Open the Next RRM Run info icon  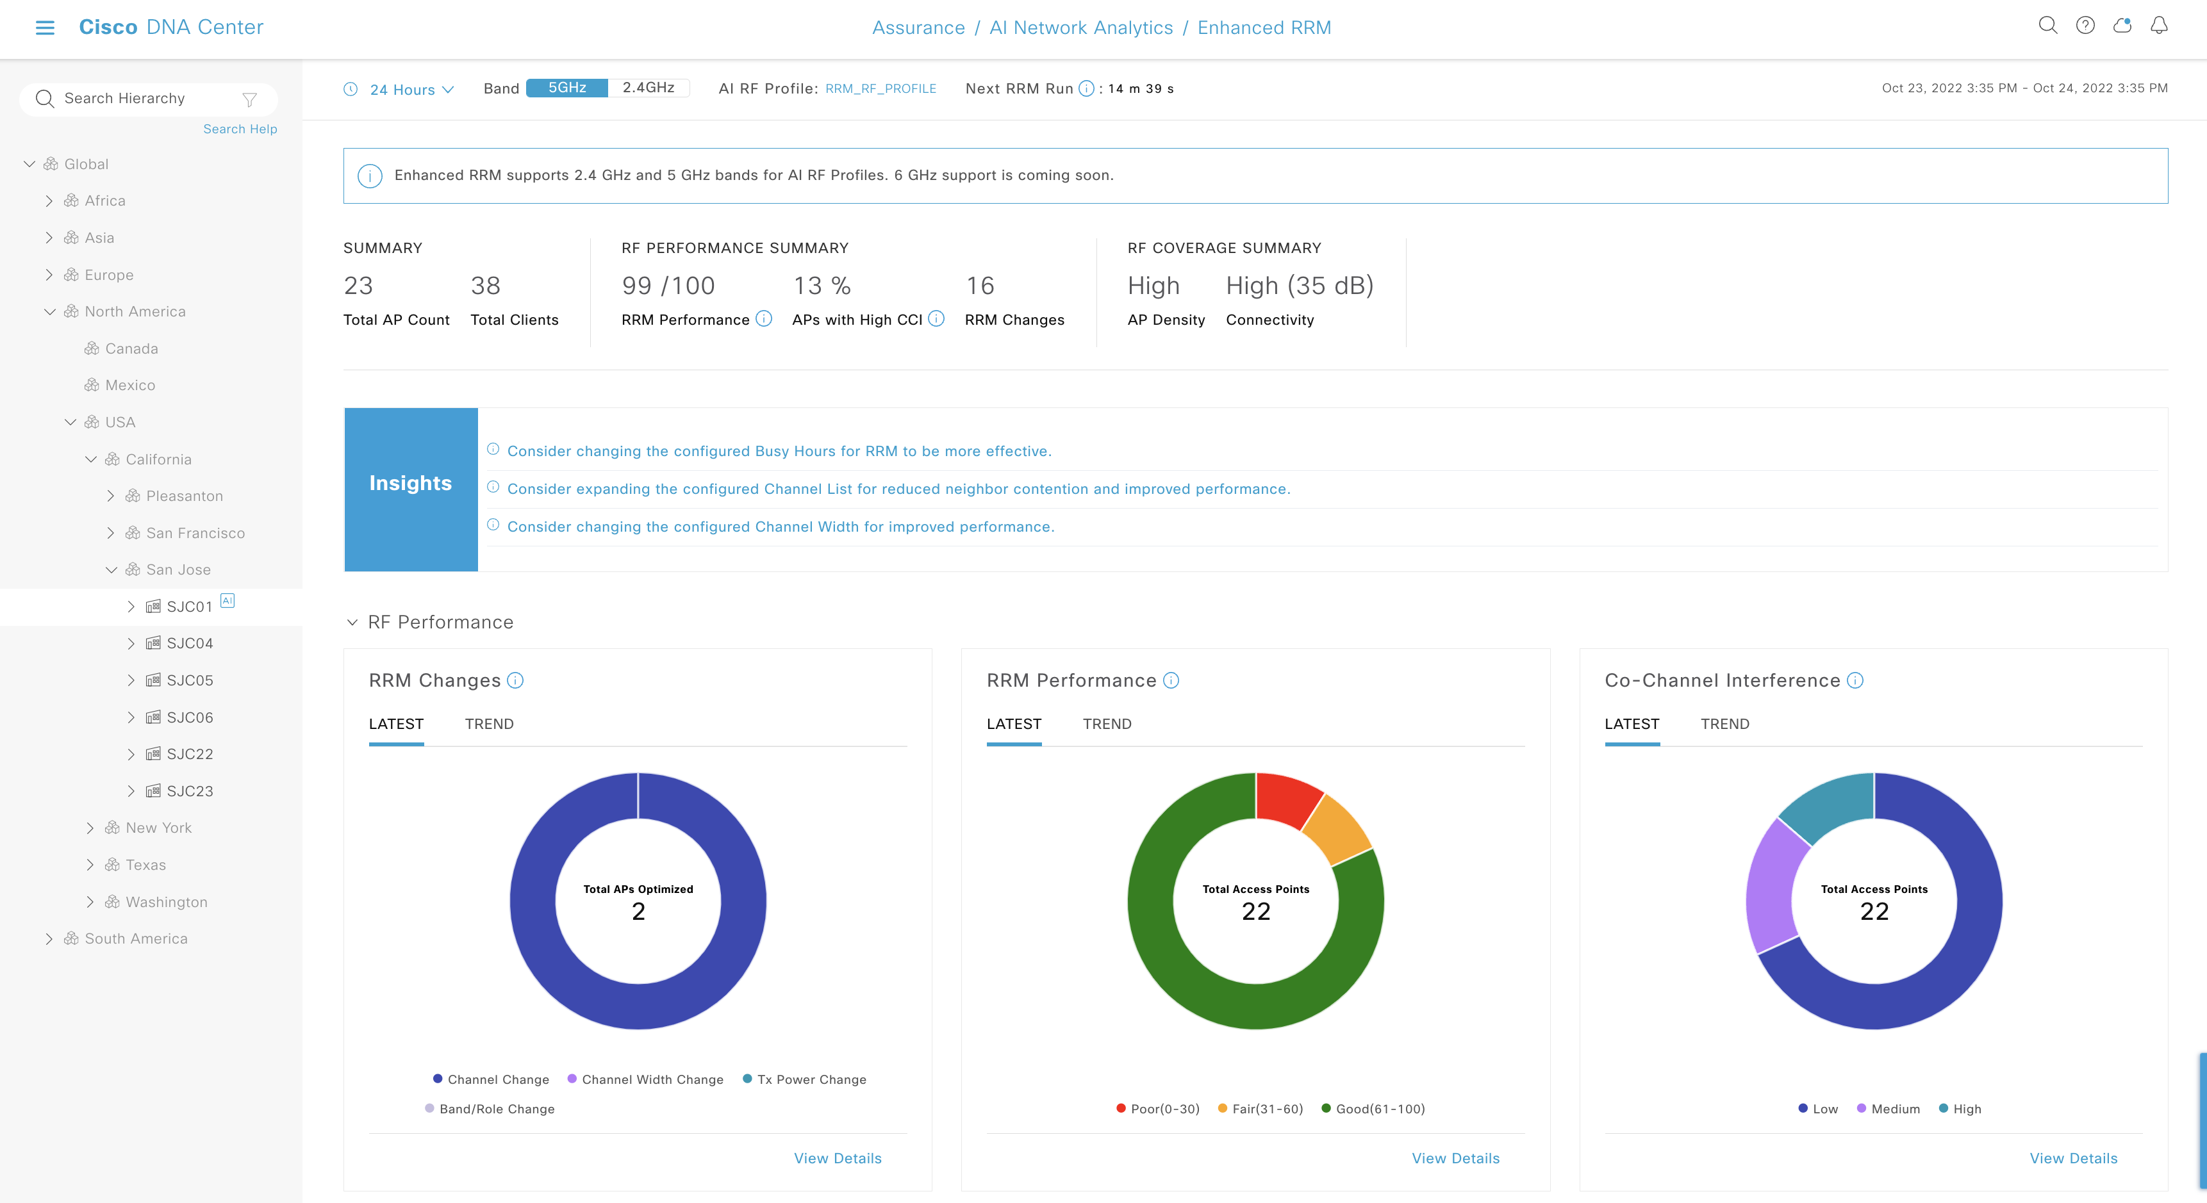point(1086,87)
